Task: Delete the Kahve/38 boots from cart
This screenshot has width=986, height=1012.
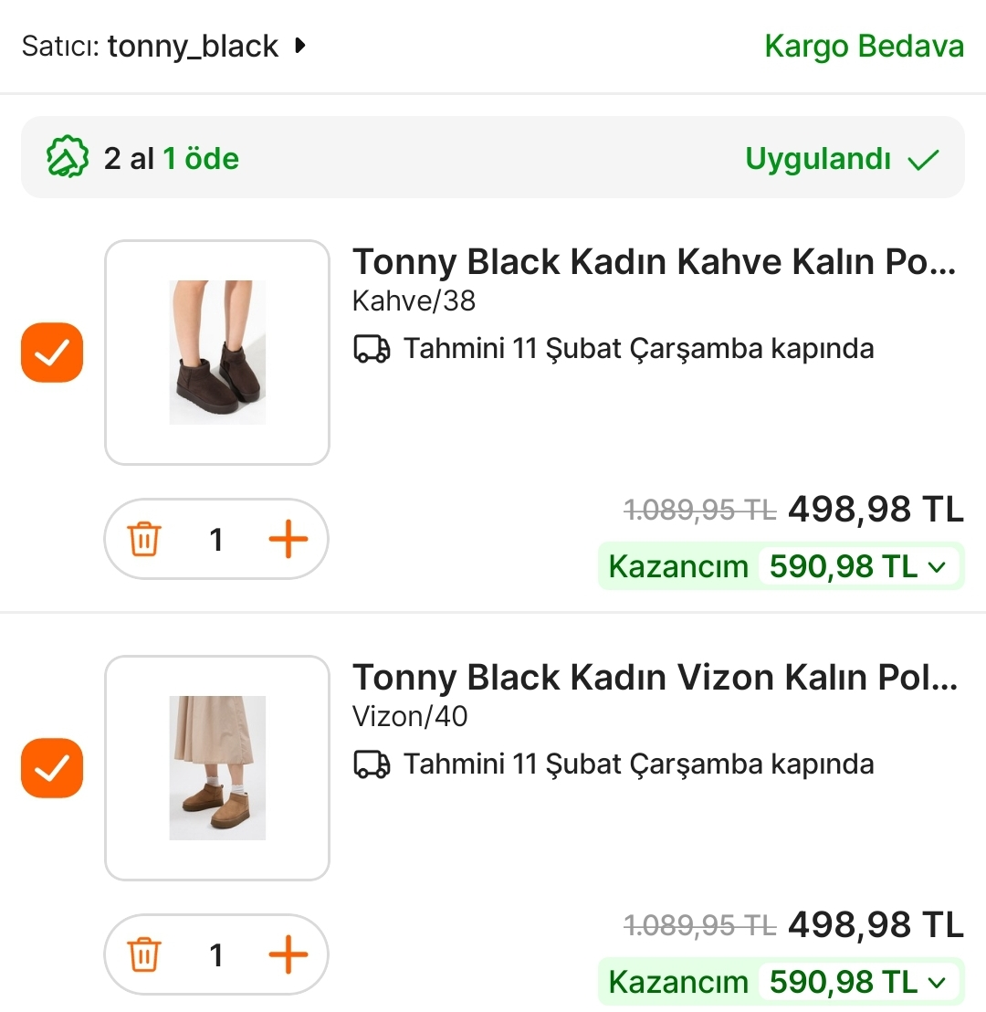Action: coord(144,540)
